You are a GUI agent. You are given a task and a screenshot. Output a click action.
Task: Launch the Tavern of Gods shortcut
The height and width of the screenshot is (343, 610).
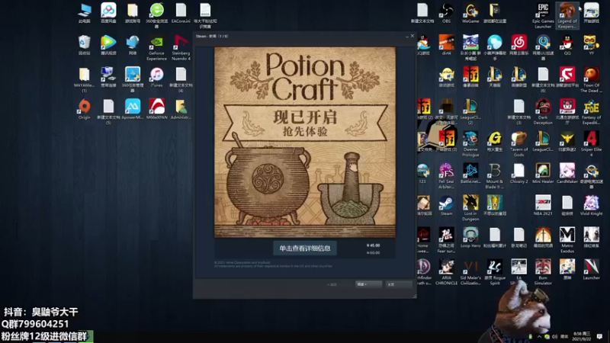click(x=518, y=144)
